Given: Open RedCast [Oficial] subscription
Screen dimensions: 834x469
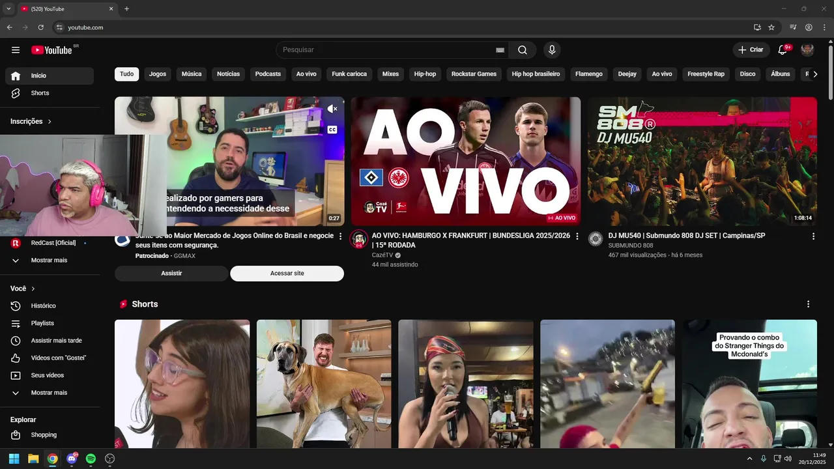Looking at the screenshot, I should (x=50, y=243).
